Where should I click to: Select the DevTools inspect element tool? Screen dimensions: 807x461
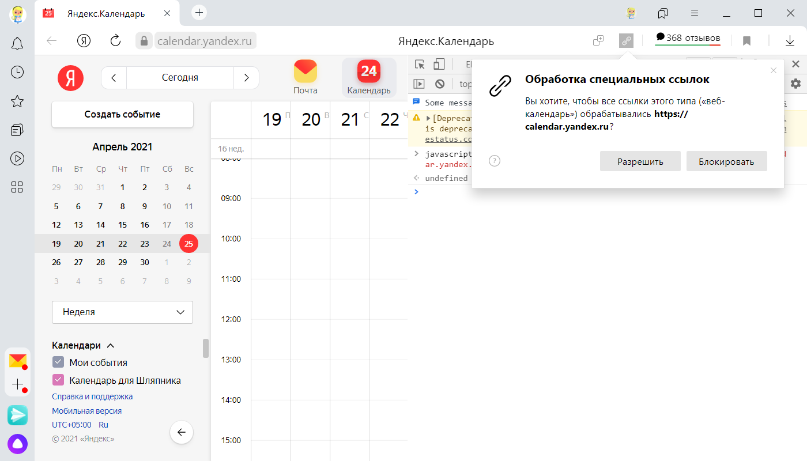420,65
